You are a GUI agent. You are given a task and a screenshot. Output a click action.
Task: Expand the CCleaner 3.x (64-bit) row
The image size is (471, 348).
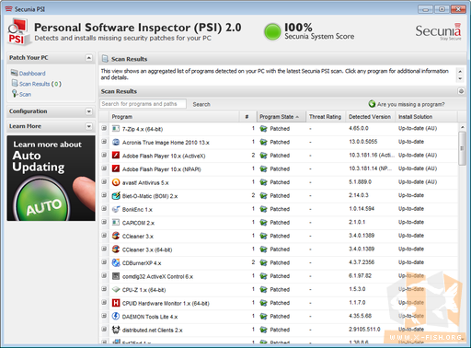pos(104,249)
